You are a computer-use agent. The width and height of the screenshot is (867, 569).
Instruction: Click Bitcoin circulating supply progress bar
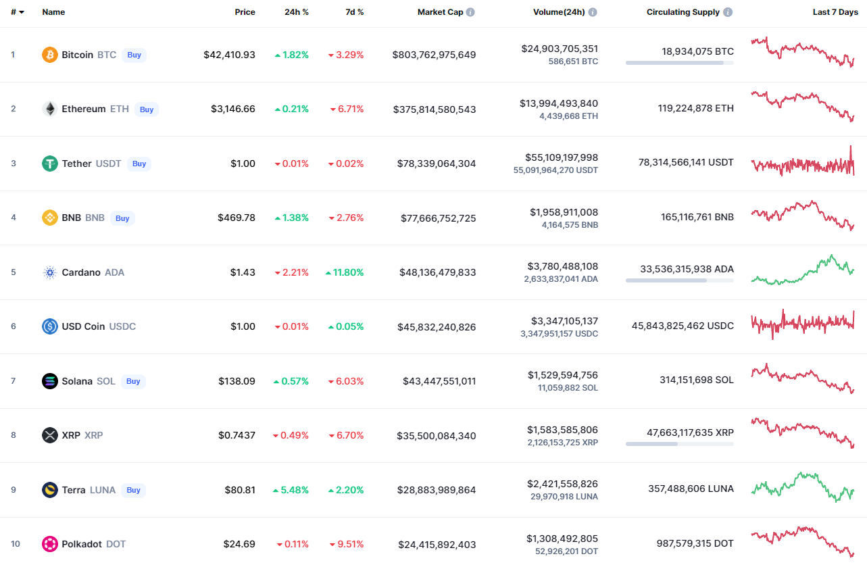tap(680, 63)
